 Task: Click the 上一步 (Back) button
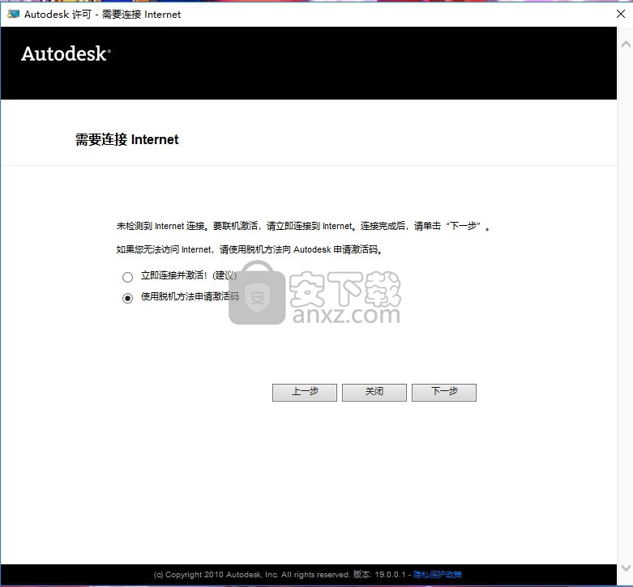(305, 392)
